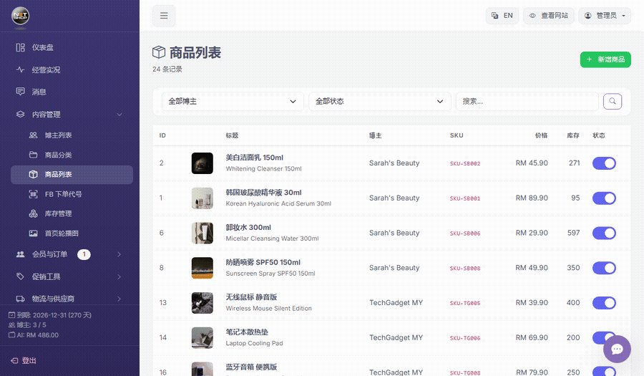Click the user avatar icon for 管理员
This screenshot has width=644, height=376.
(587, 16)
